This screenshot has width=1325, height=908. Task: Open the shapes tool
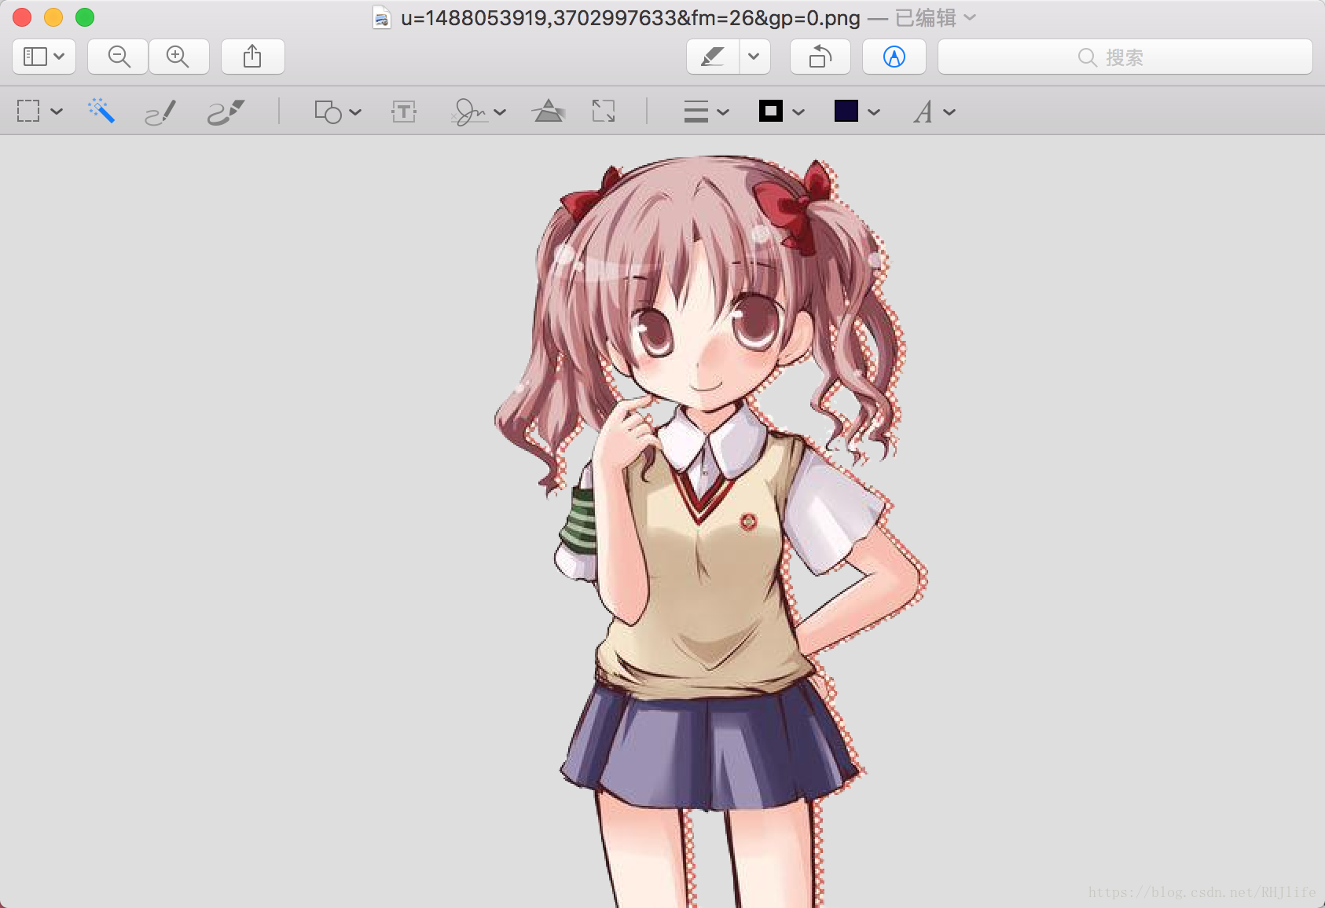(x=328, y=112)
